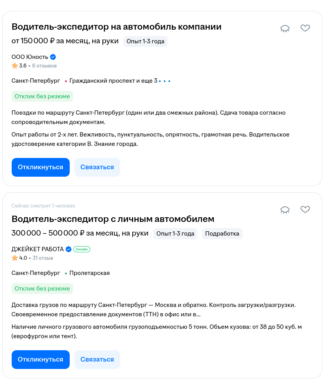Image resolution: width=329 pixels, height=383 pixels.
Task: Click the Подработка tag
Action: click(222, 234)
